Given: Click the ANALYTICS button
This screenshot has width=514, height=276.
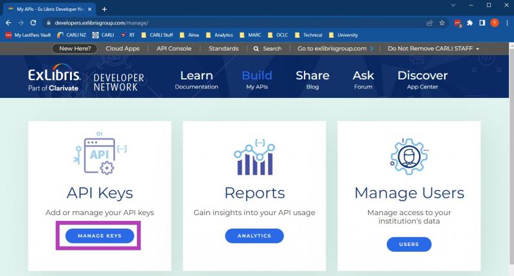Looking at the screenshot, I should click(254, 236).
